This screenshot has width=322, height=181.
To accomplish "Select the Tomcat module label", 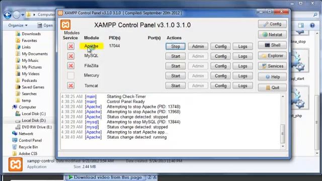I will (x=91, y=85).
